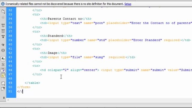The width and height of the screenshot is (192, 108).
Task: Click the word "required" on line 43
Action: (x=116, y=57)
